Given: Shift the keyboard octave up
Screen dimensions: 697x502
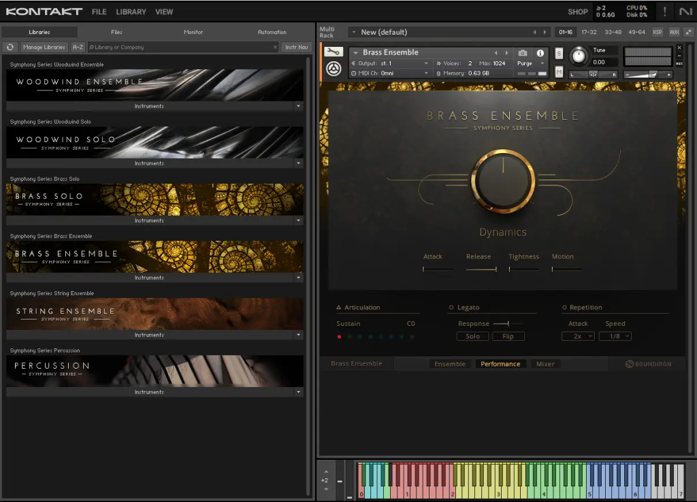Looking at the screenshot, I should (x=326, y=472).
